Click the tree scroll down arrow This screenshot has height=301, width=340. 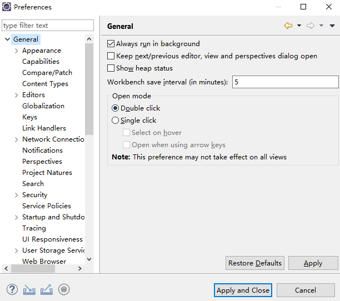pos(89,259)
